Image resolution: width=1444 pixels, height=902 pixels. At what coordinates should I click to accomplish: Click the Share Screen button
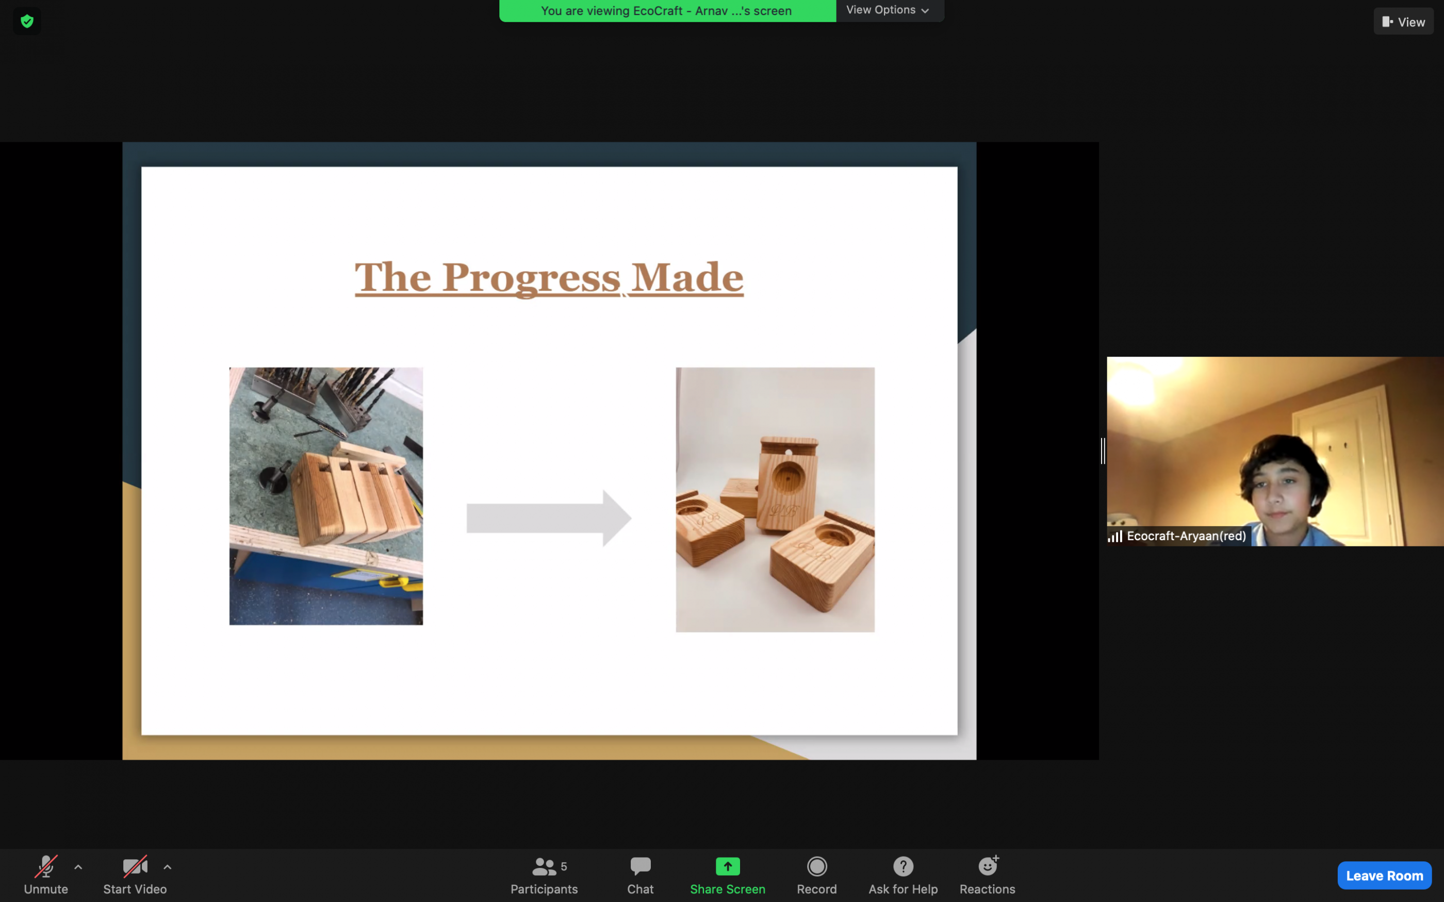pos(727,875)
